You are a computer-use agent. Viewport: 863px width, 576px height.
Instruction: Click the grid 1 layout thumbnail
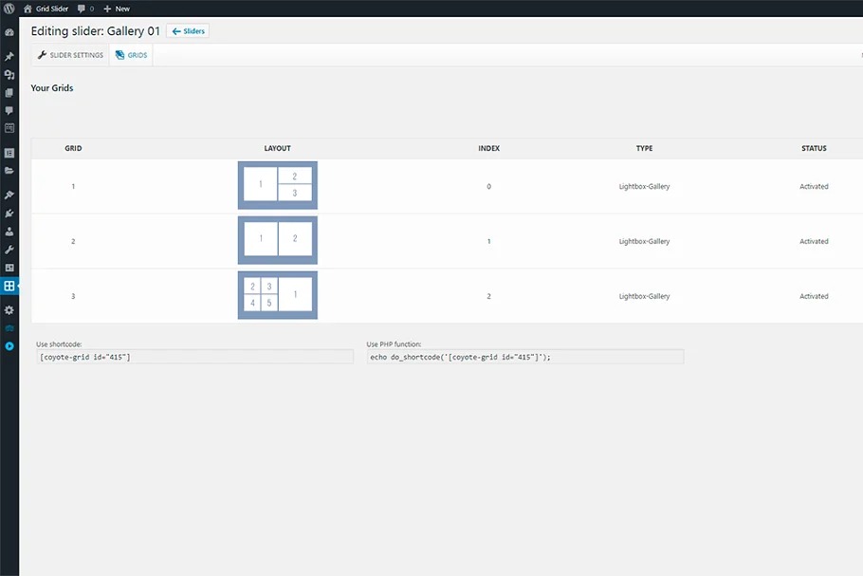(x=277, y=185)
